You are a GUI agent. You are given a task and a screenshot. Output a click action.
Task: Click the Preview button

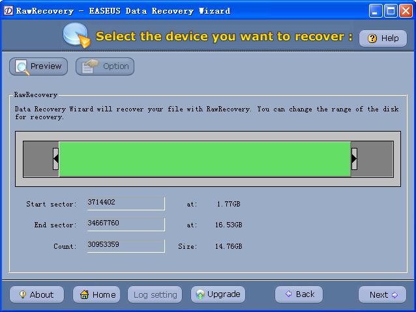click(38, 66)
